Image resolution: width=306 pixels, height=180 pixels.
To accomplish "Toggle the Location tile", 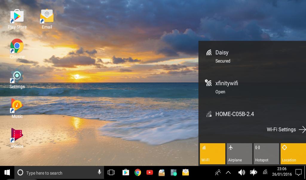I will [x=293, y=154].
